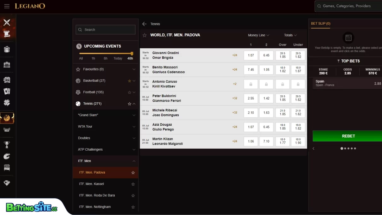This screenshot has width=382, height=215.
Task: Open the playing cards icon
Action: point(7,91)
